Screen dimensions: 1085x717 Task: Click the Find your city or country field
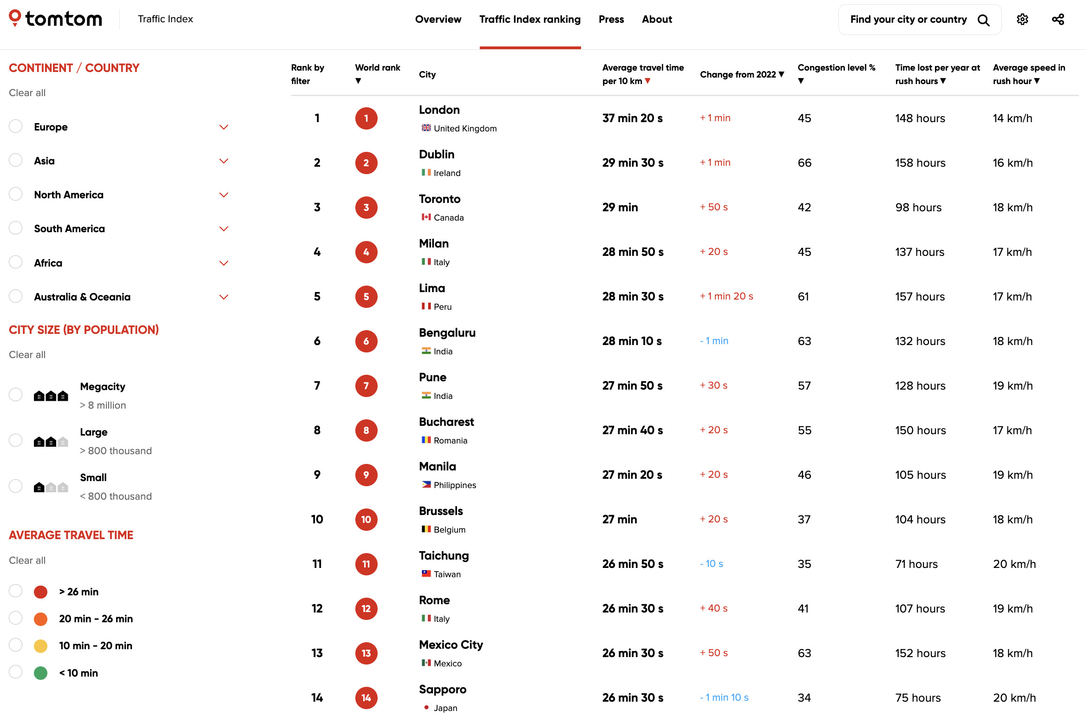click(x=908, y=20)
